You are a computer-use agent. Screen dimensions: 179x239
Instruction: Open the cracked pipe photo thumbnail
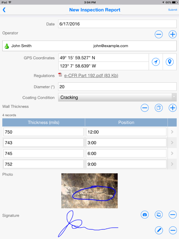[89, 191]
